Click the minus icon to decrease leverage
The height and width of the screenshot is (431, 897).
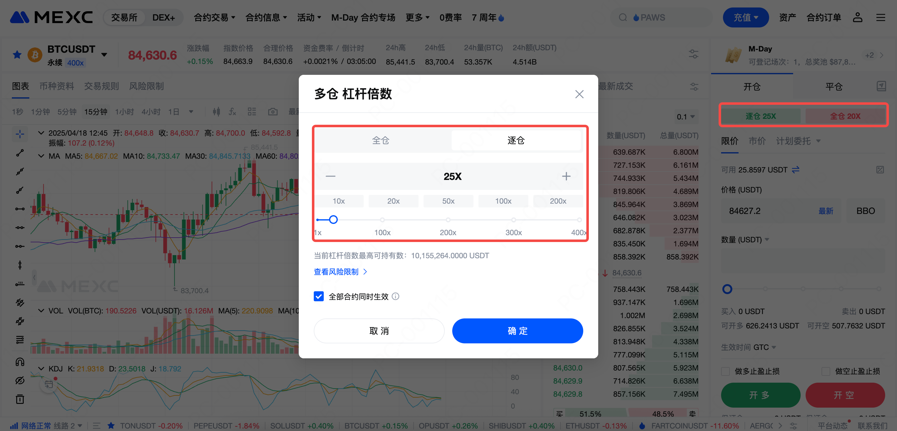331,176
